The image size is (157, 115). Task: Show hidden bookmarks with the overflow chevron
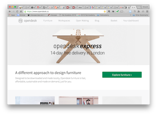(131, 15)
